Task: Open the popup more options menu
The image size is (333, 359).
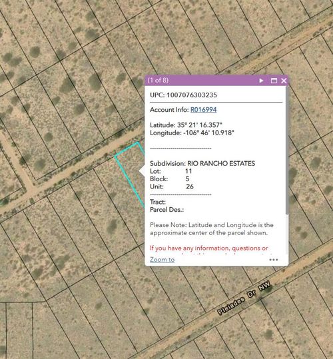Action: [x=274, y=260]
